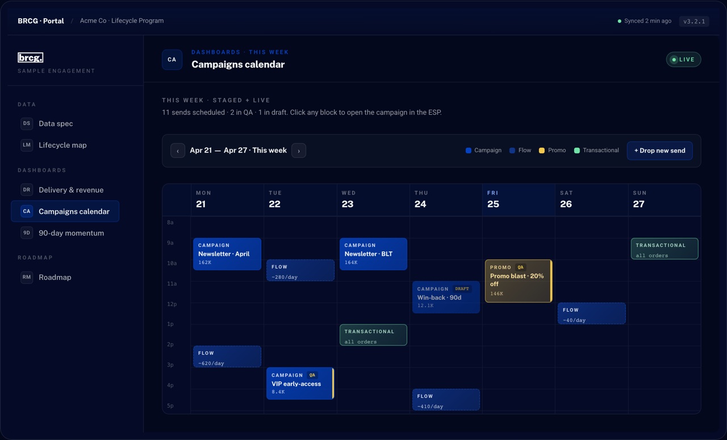Click 12p time row label

pos(172,304)
